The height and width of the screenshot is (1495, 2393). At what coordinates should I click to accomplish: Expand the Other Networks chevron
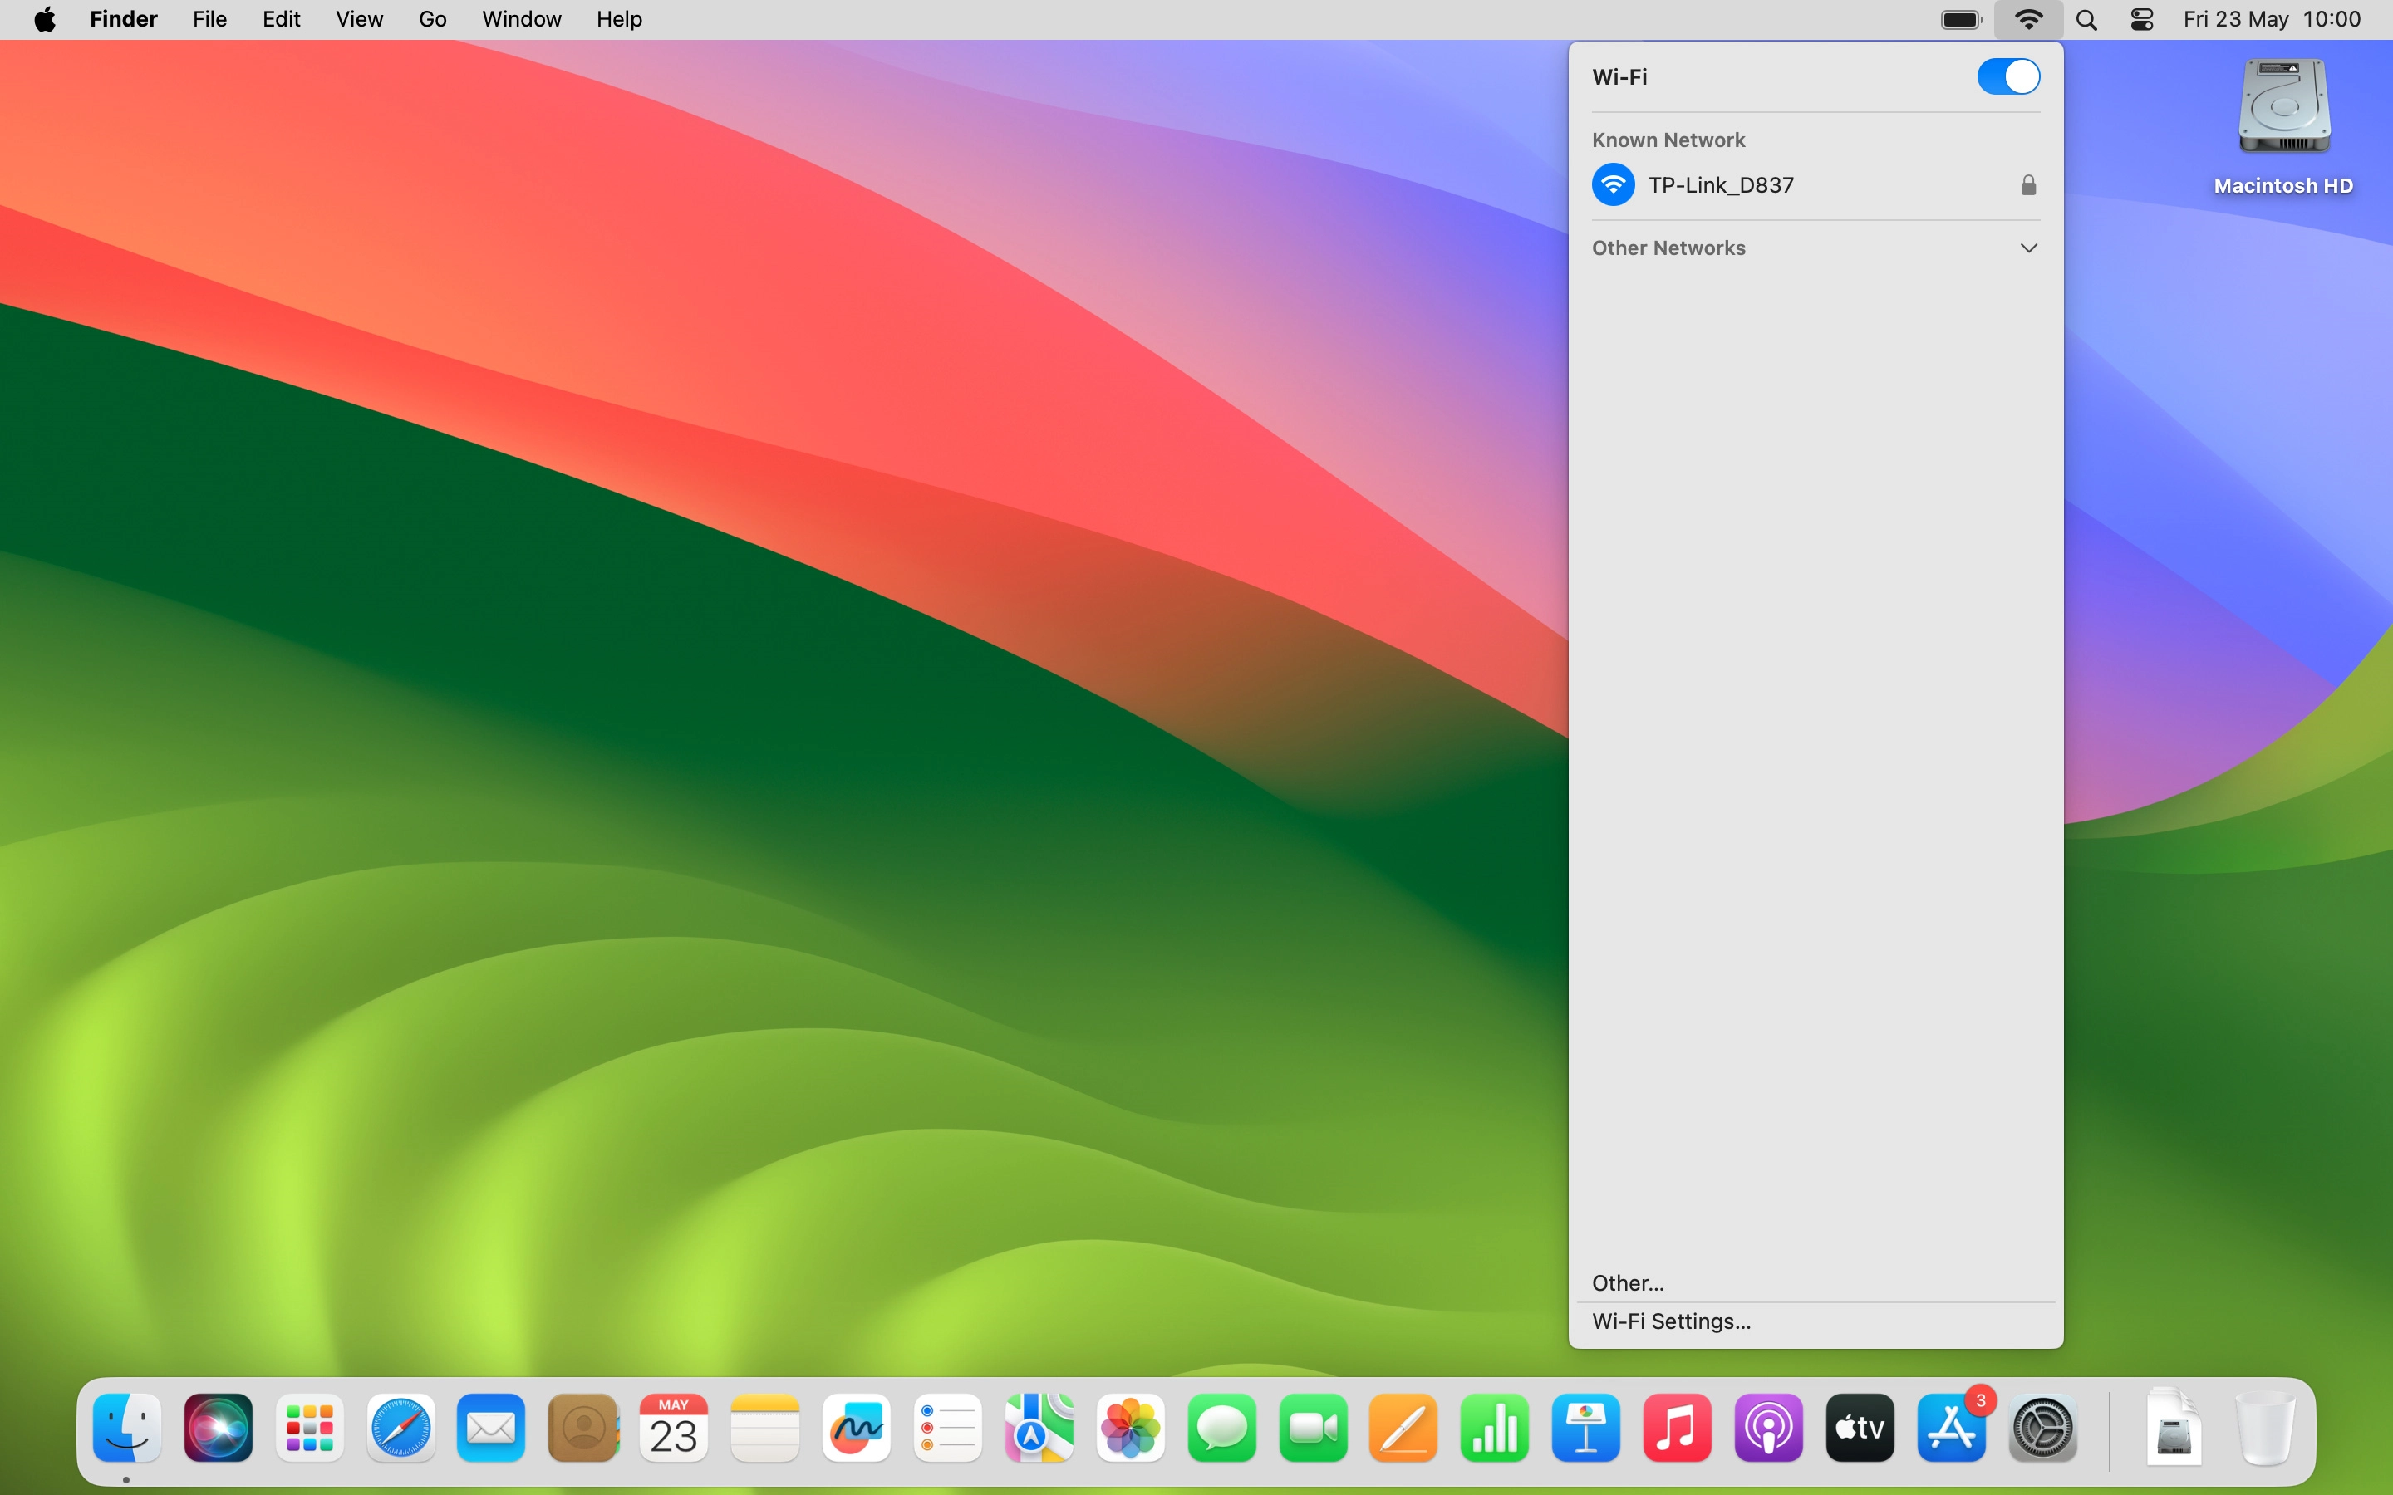[2028, 248]
